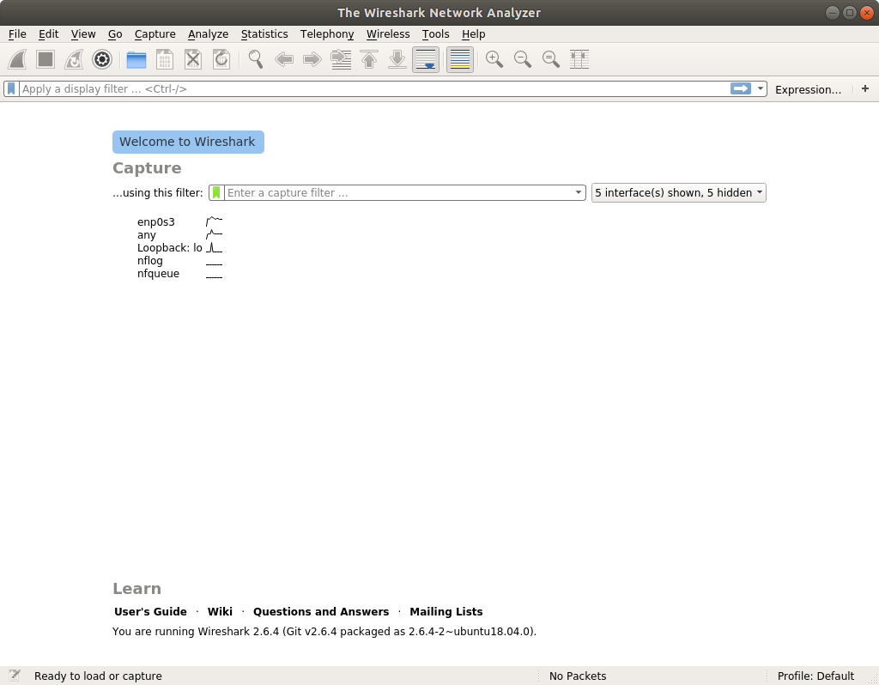Open the View menu
879x685 pixels.
click(83, 34)
